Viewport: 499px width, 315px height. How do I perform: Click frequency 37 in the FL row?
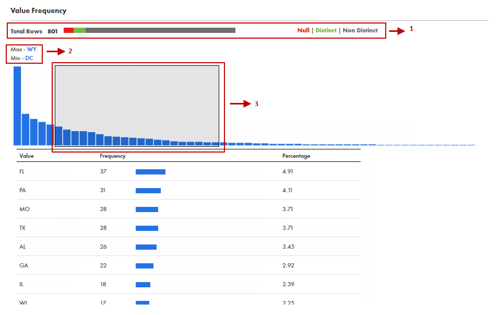point(103,171)
